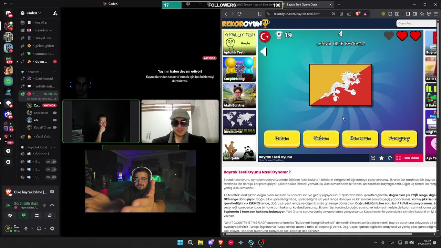Toggle Discord microphone mute

(25, 228)
